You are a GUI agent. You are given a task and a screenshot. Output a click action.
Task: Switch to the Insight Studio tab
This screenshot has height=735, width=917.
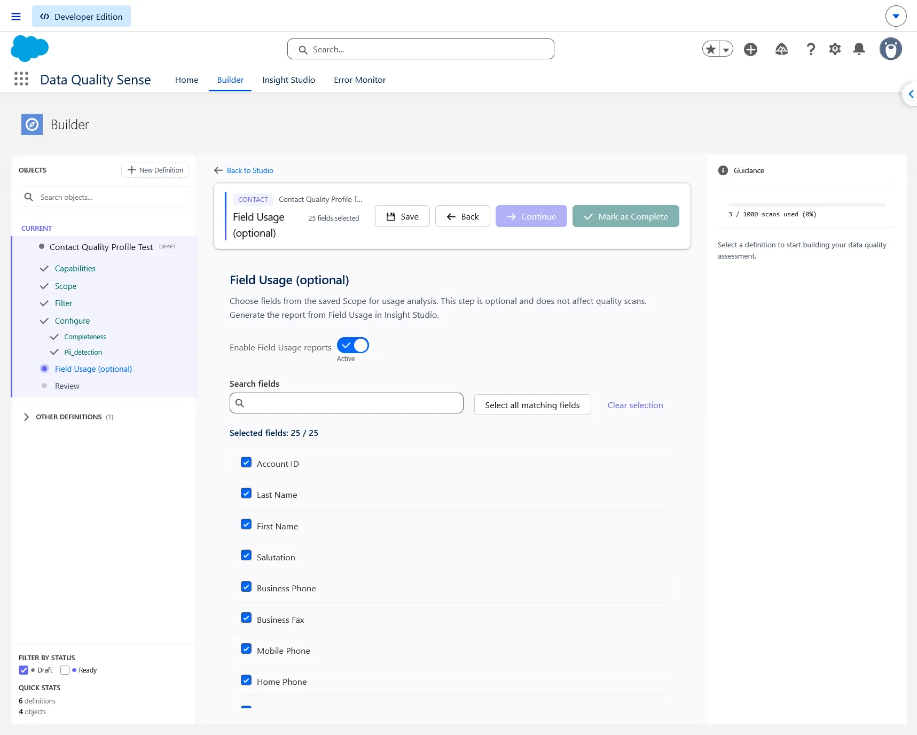coord(288,80)
